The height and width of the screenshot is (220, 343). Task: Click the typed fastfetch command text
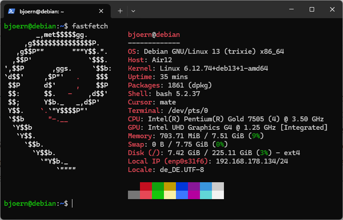(90, 26)
